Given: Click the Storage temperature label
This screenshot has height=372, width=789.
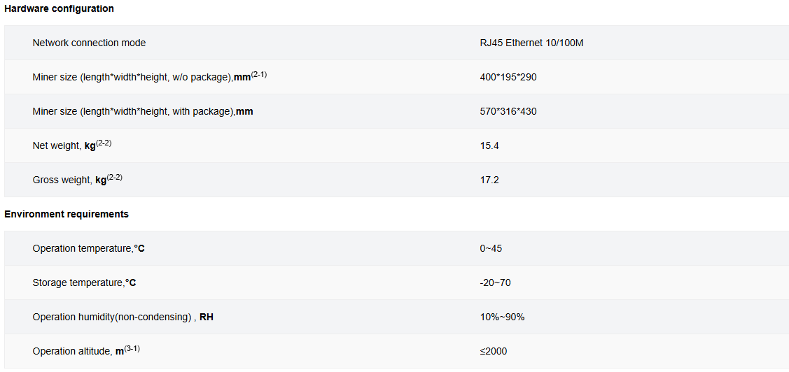Looking at the screenshot, I should pyautogui.click(x=85, y=283).
